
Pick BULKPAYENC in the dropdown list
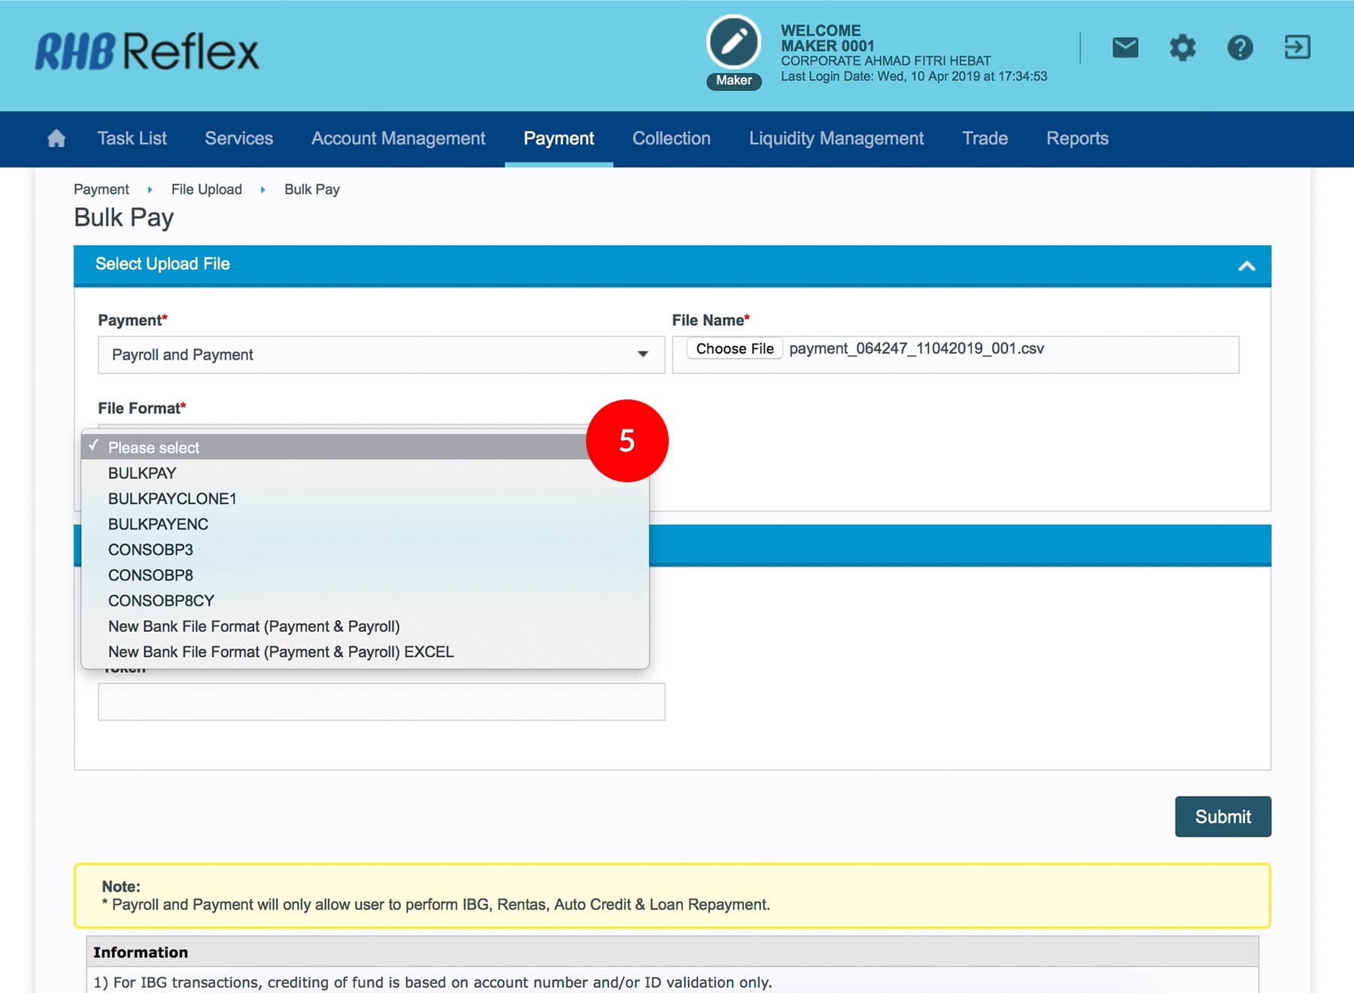pos(158,524)
